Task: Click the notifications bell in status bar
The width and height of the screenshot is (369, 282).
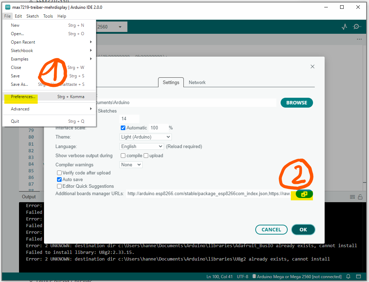Action: click(348, 276)
